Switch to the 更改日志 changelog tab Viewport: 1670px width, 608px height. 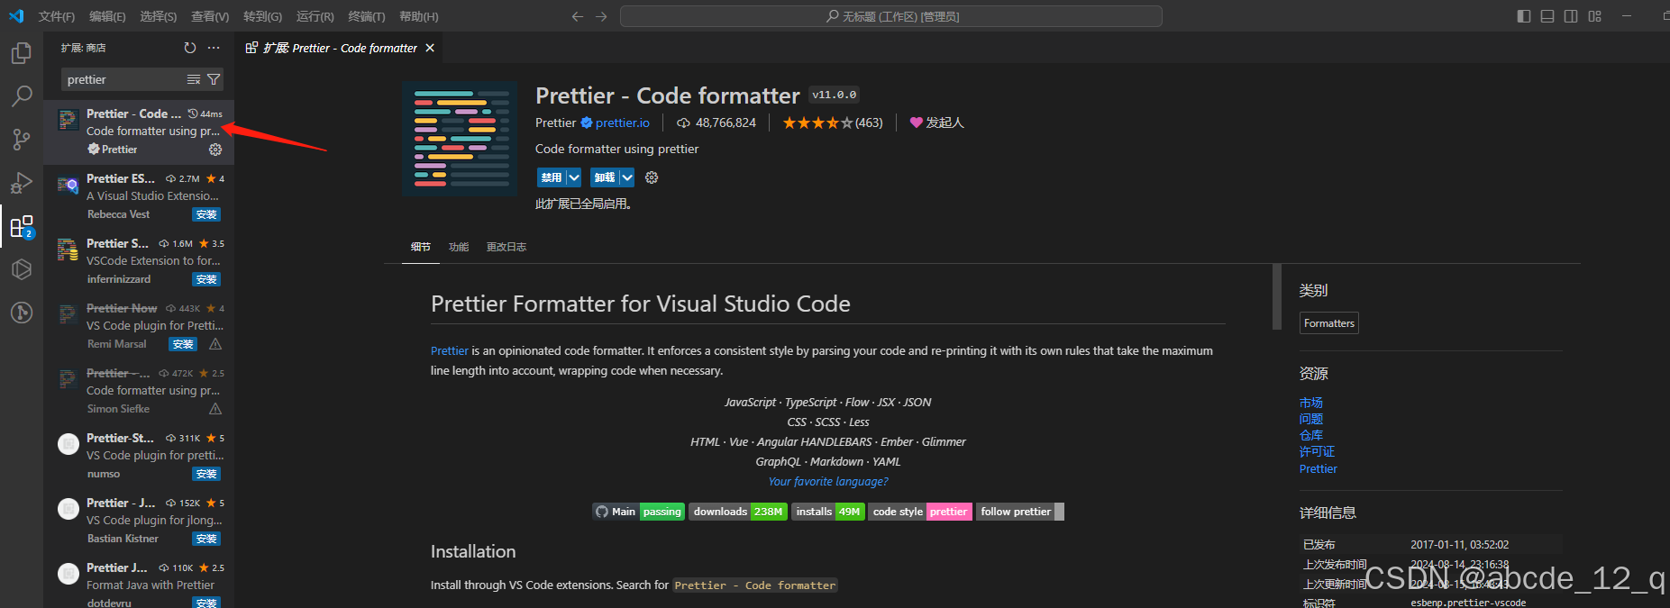(506, 247)
